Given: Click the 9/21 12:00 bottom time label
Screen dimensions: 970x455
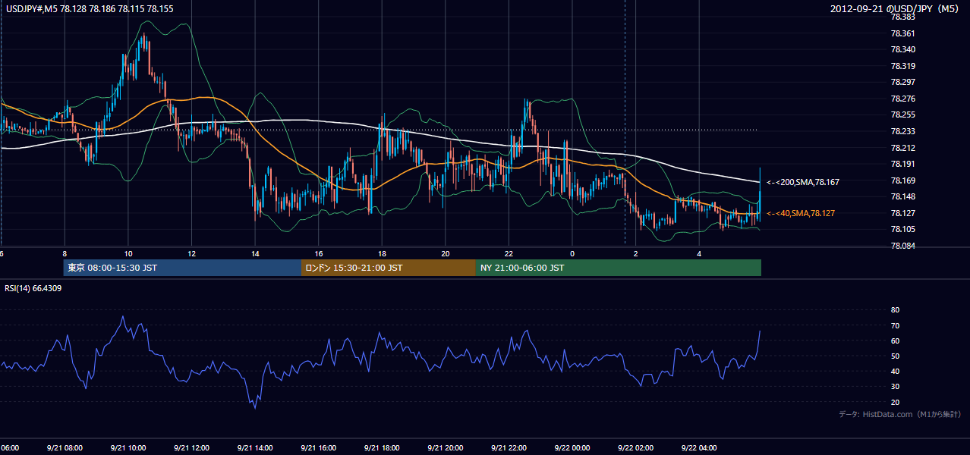Looking at the screenshot, I should click(x=191, y=447).
